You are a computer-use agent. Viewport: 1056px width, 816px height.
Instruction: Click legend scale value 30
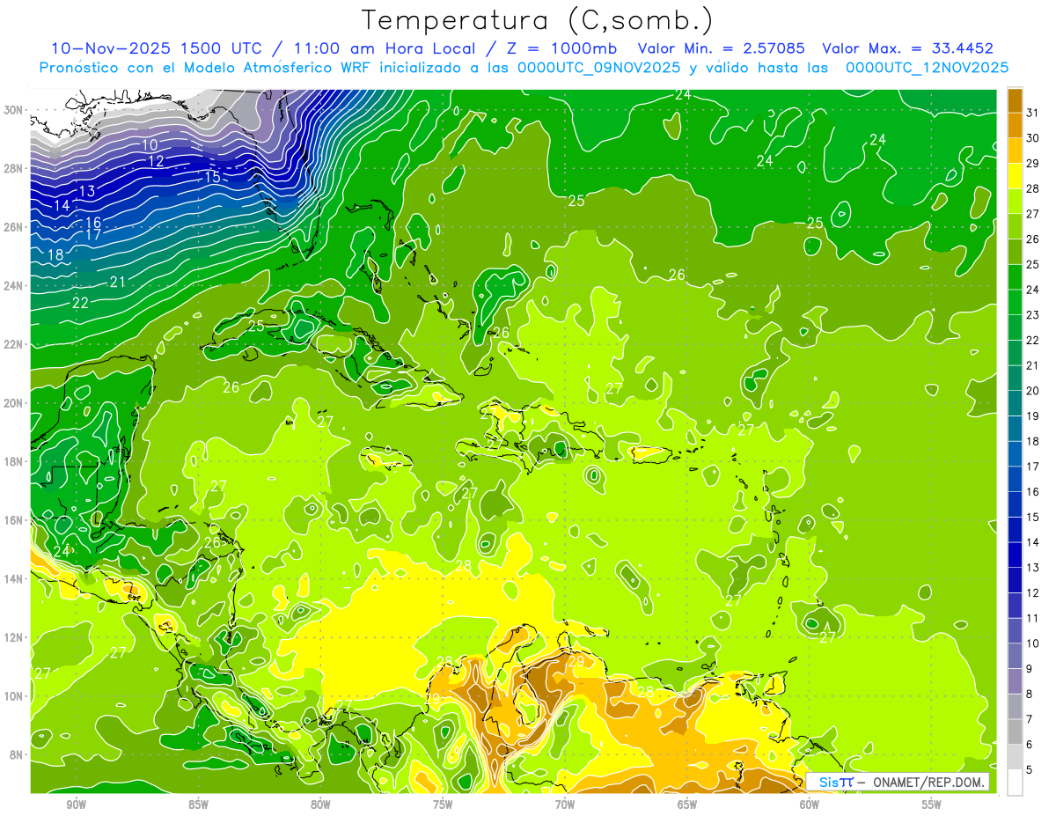(1034, 138)
